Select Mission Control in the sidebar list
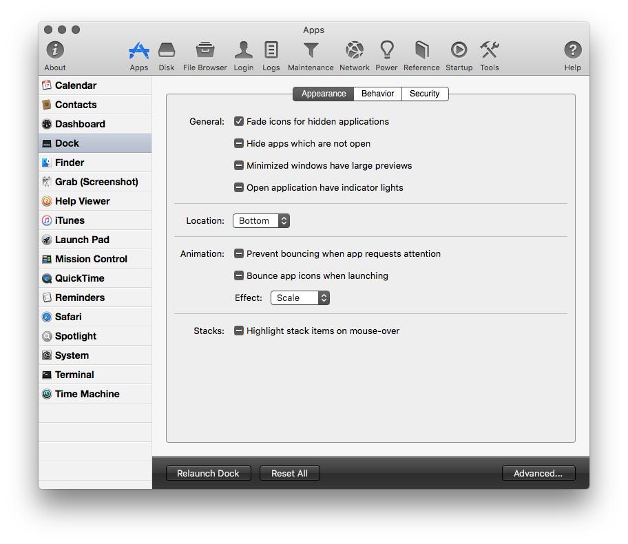This screenshot has height=544, width=628. tap(91, 259)
